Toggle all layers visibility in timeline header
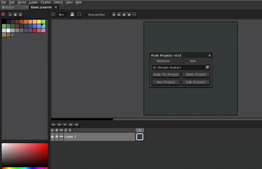This screenshot has width=262, height=169. coord(52,130)
